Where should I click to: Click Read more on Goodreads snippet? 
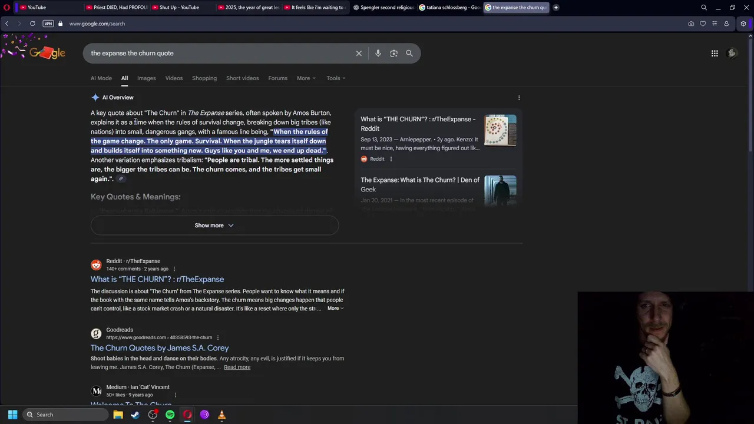tap(237, 367)
